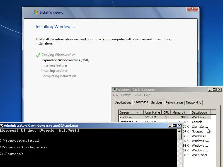223x167 pixels.
Task: Click the Microsoft Windows version line in cmd
Action: [x=39, y=131]
